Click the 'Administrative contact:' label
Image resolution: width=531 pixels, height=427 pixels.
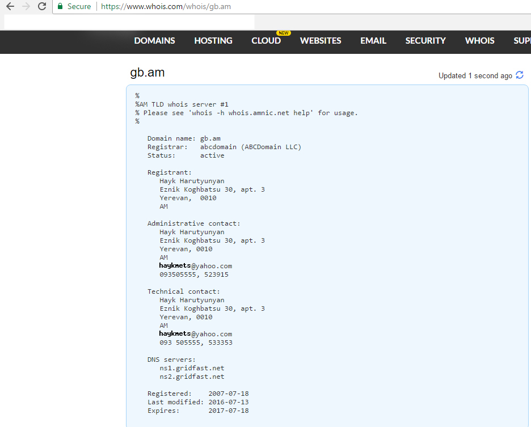193,223
